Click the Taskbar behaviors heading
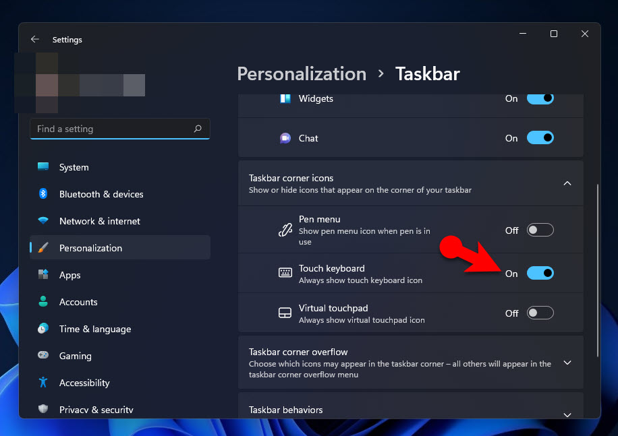Screen dimensions: 618x436 (285, 410)
